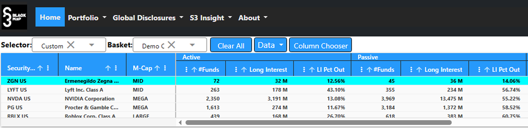Open Active #Funds column options menu
This screenshot has height=128, width=528.
[186, 70]
